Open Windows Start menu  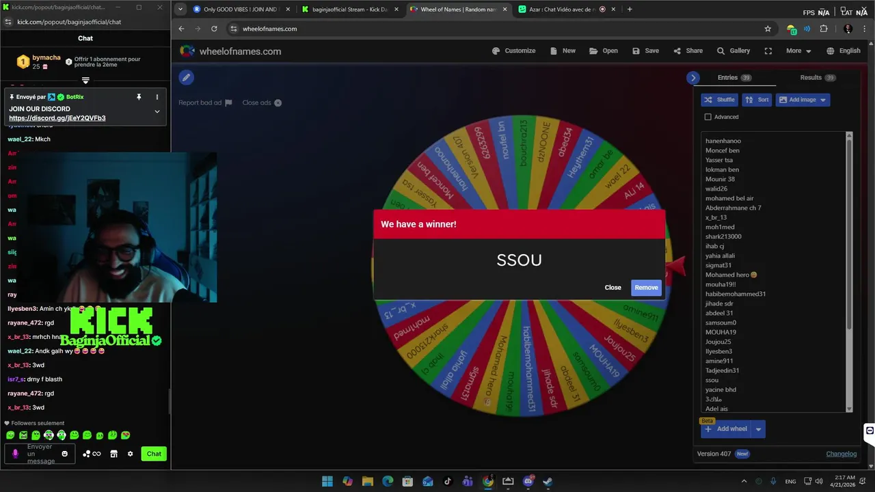pyautogui.click(x=327, y=481)
